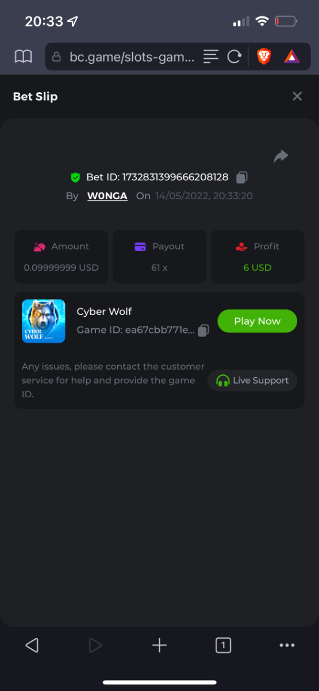Copy the Bet ID number
The height and width of the screenshot is (691, 319).
coord(242,177)
